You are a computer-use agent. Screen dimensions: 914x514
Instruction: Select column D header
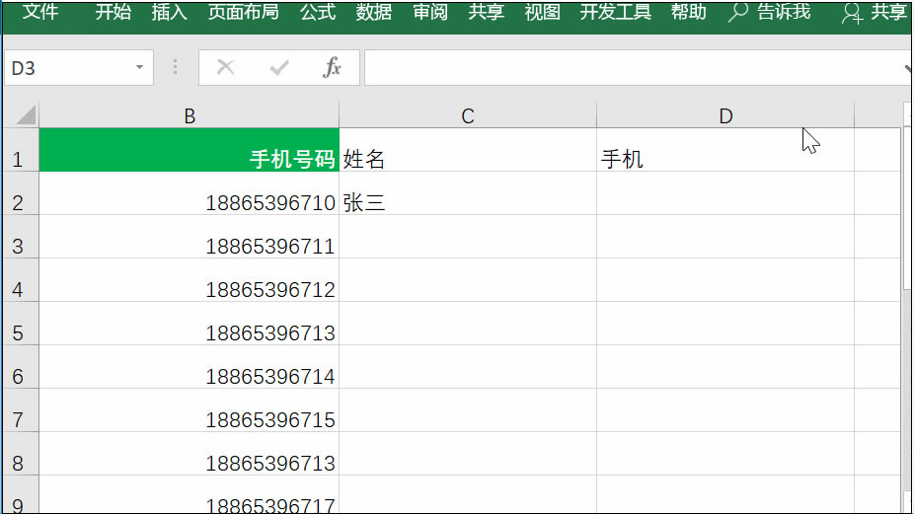coord(725,115)
